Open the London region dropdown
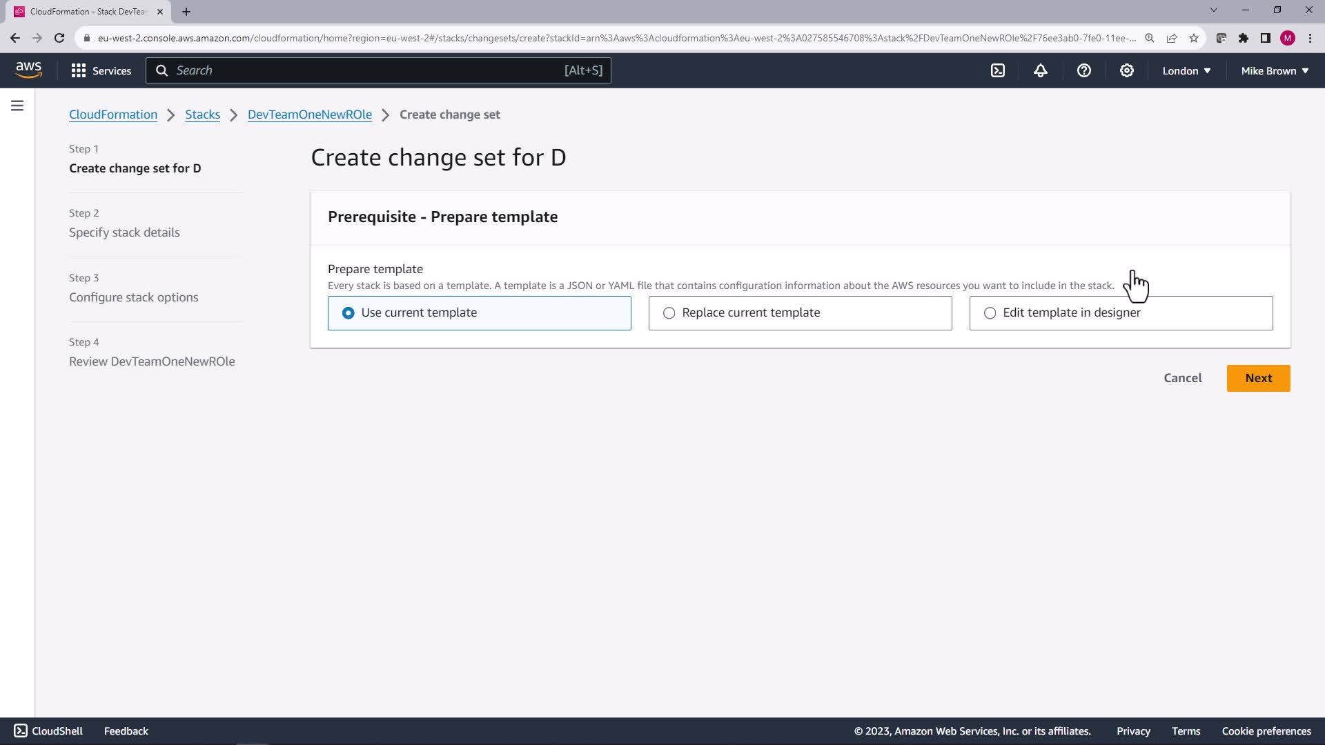This screenshot has height=745, width=1325. [1186, 70]
